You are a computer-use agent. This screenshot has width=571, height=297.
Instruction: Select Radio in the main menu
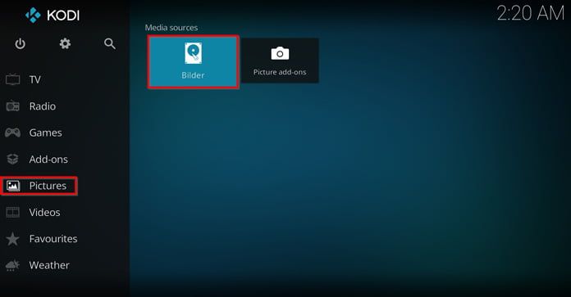pos(43,106)
